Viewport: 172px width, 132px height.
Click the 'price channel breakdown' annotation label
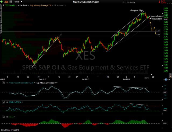pos(157,18)
